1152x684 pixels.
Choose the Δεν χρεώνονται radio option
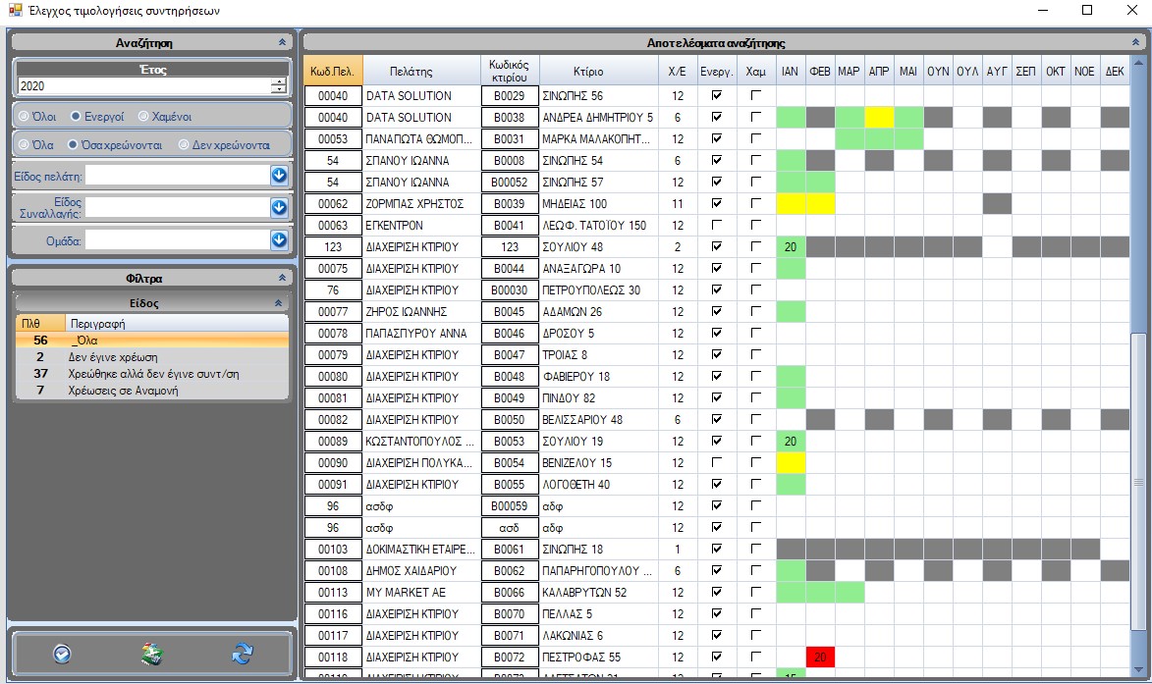[184, 144]
